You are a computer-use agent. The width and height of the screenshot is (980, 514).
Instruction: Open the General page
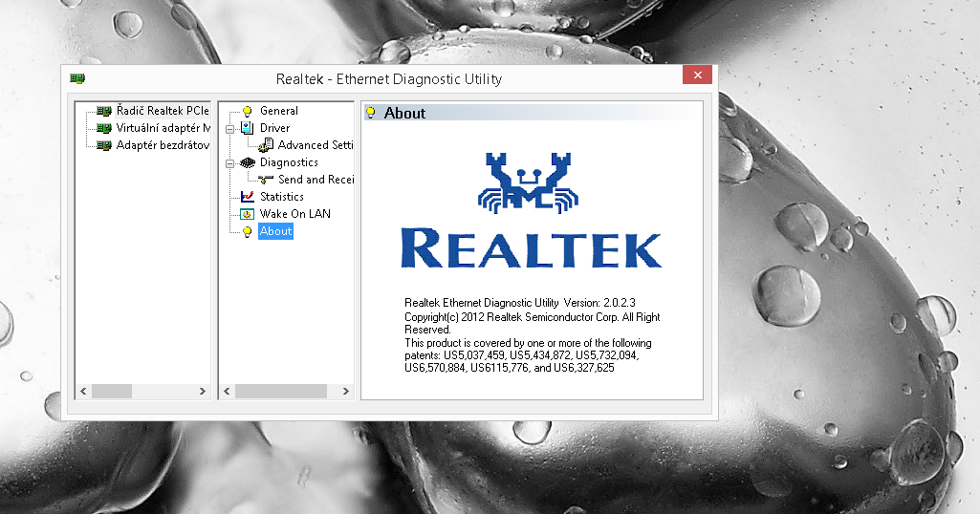pyautogui.click(x=279, y=111)
